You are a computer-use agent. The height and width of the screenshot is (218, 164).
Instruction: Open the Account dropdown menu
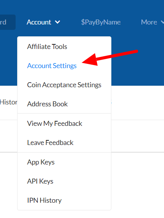click(43, 22)
